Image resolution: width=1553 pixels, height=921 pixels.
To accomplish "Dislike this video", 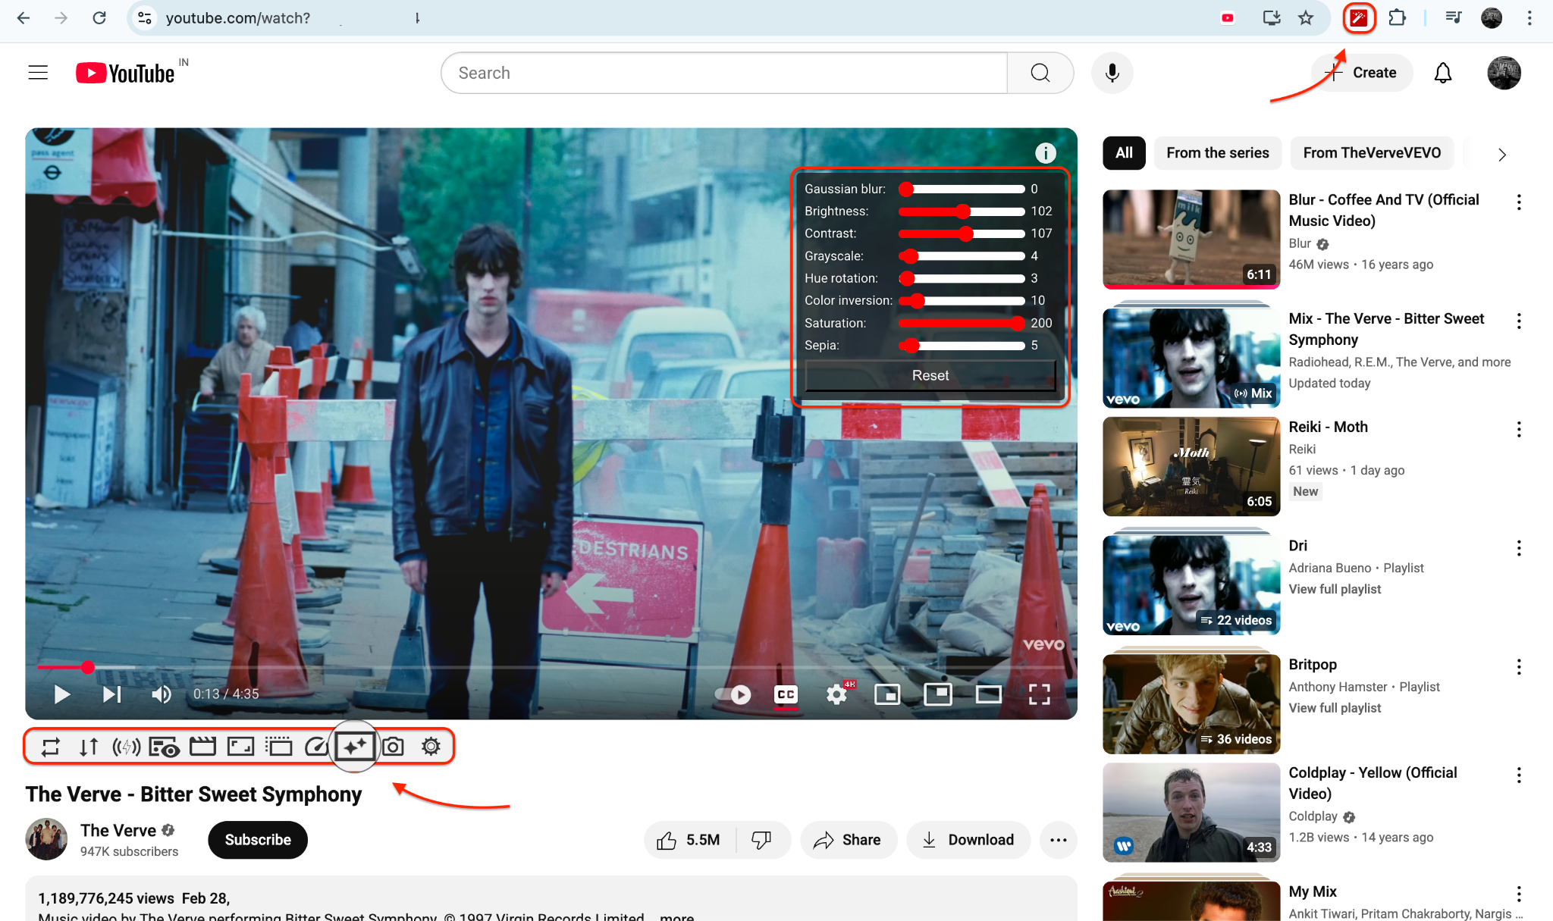I will [x=761, y=840].
